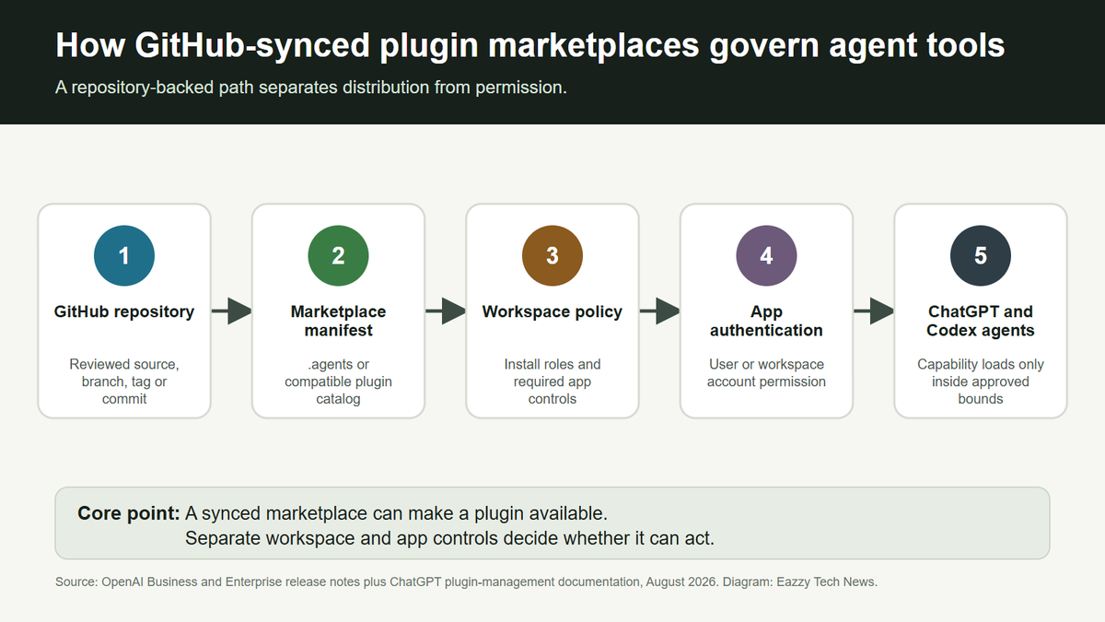Click the dark slate circle numbered 5

coord(981,255)
